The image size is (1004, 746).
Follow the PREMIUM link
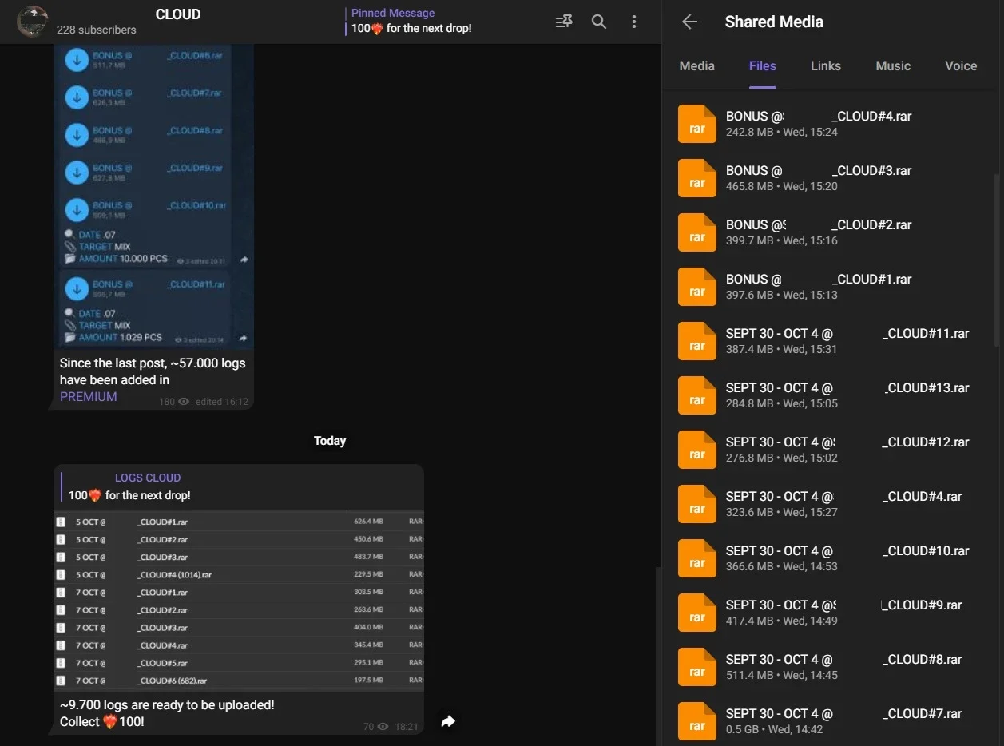[88, 396]
